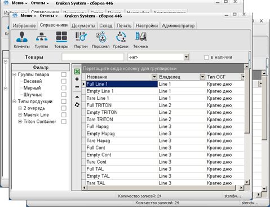Click the plus add-record icon

click(x=77, y=79)
